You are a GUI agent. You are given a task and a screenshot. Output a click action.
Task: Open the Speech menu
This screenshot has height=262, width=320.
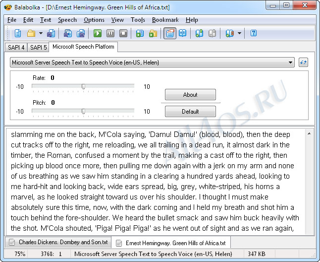tap(67, 20)
